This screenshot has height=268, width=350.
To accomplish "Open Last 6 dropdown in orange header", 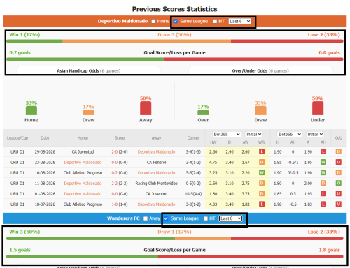I will click(x=239, y=22).
